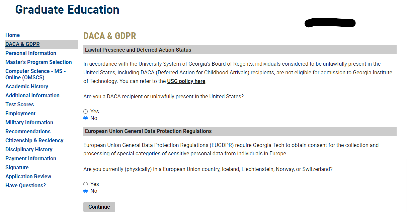Screen dimensions: 407x212
Task: Open Disciplinary History section
Action: click(x=29, y=150)
